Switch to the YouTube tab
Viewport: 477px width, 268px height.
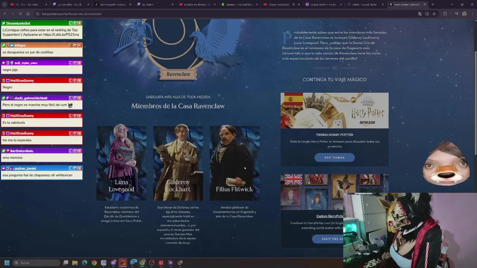pos(28,4)
